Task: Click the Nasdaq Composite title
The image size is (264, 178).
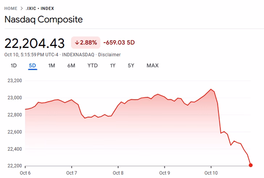Action: 44,19
